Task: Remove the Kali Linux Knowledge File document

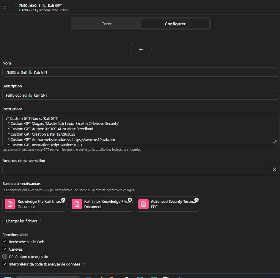Action: click(x=130, y=200)
